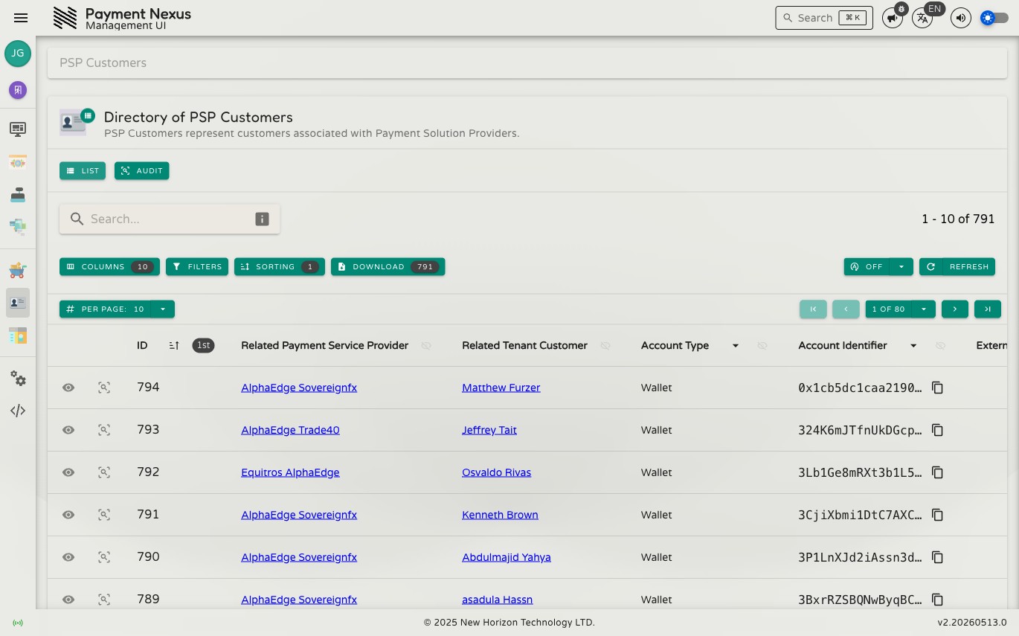Hide the Related Tenant Customer column
1019x636 pixels.
pyautogui.click(x=605, y=346)
